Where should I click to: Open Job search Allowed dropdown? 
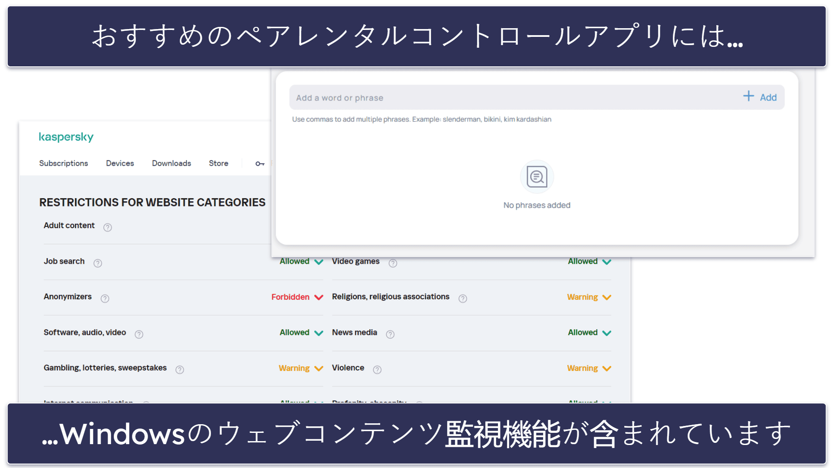(301, 262)
